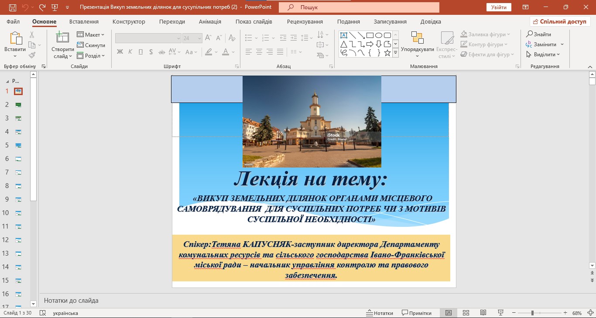Open the Insert (Вставлення) ribbon tab
This screenshot has height=318, width=596.
pyautogui.click(x=84, y=22)
